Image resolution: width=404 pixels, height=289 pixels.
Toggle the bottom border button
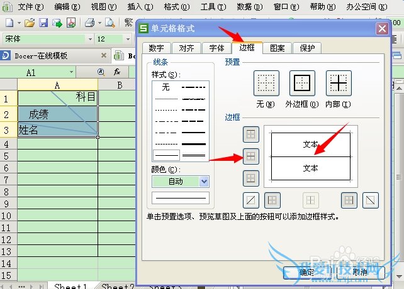coord(251,178)
